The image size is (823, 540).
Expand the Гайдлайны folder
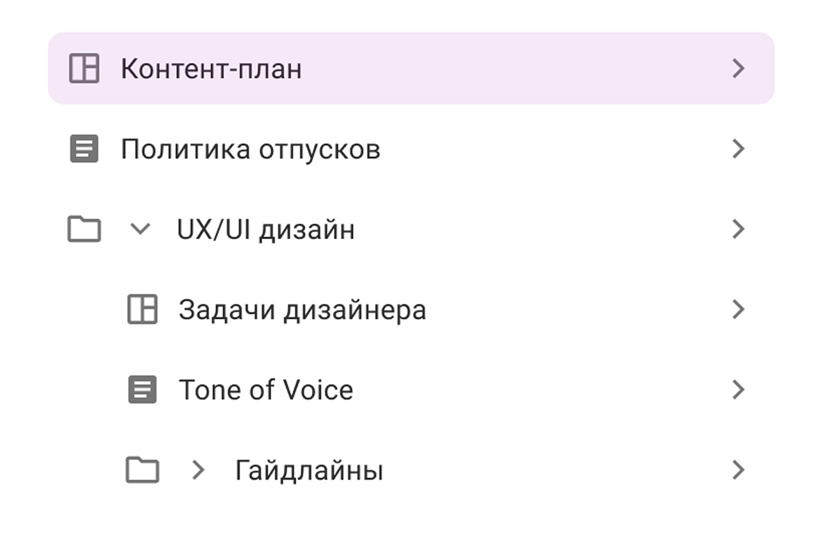[x=198, y=471]
